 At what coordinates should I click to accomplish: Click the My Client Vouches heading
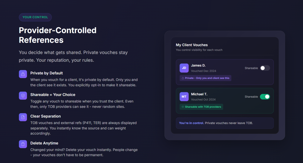click(192, 45)
